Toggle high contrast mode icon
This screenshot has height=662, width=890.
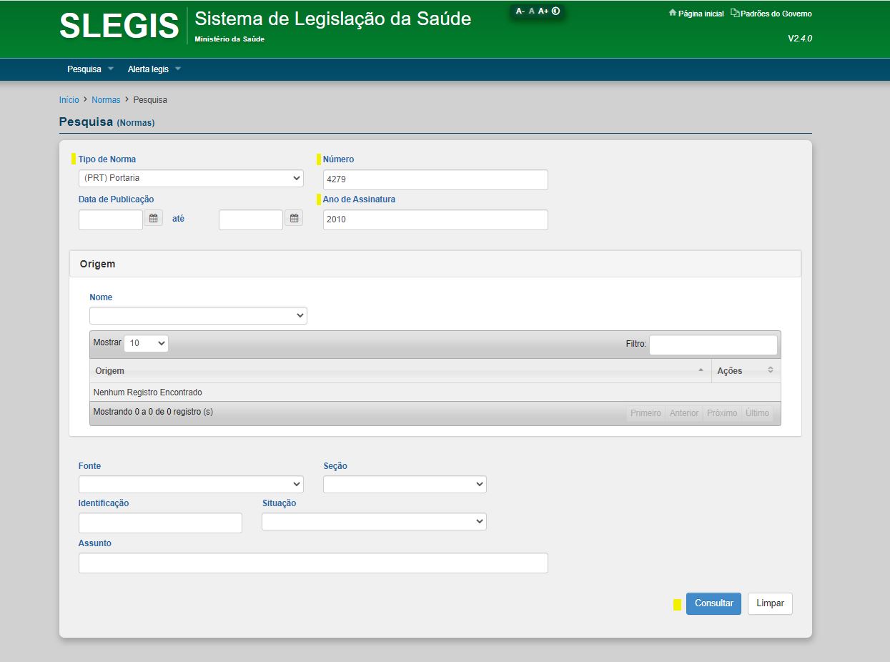(x=555, y=11)
